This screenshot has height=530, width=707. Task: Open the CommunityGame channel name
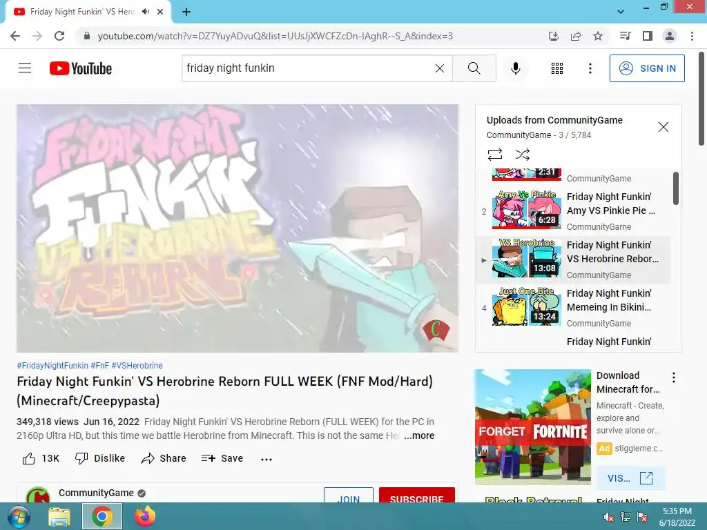[x=96, y=493]
